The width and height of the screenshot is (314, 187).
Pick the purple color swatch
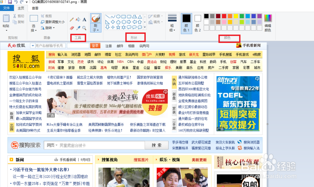pos(260,16)
